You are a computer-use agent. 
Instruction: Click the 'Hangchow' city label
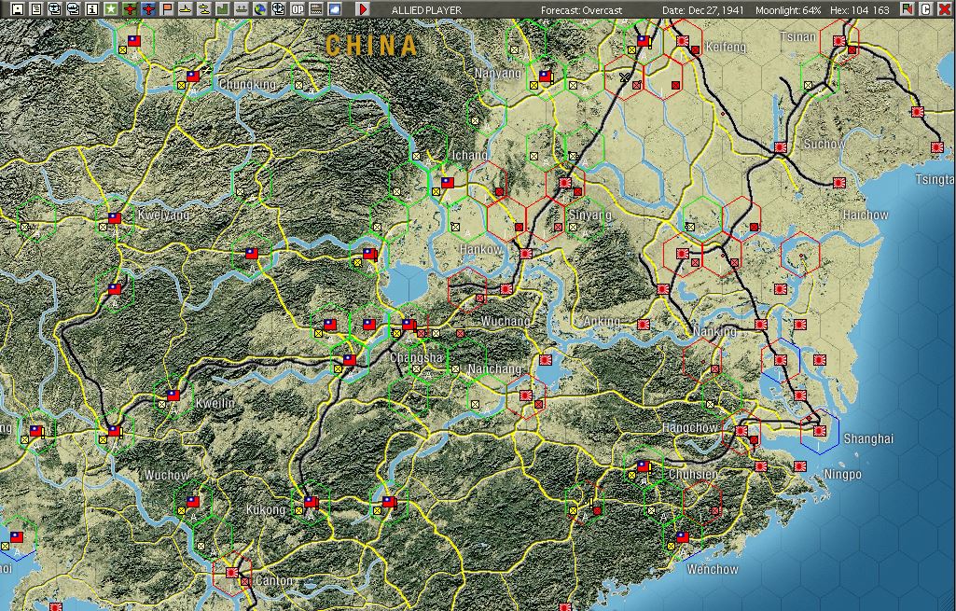[x=690, y=427]
